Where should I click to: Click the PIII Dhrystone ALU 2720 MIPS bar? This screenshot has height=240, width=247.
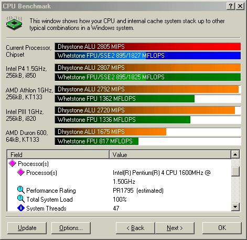[145, 110]
